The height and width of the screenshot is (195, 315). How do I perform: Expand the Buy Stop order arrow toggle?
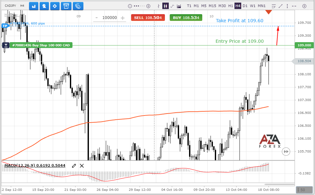pos(6,45)
